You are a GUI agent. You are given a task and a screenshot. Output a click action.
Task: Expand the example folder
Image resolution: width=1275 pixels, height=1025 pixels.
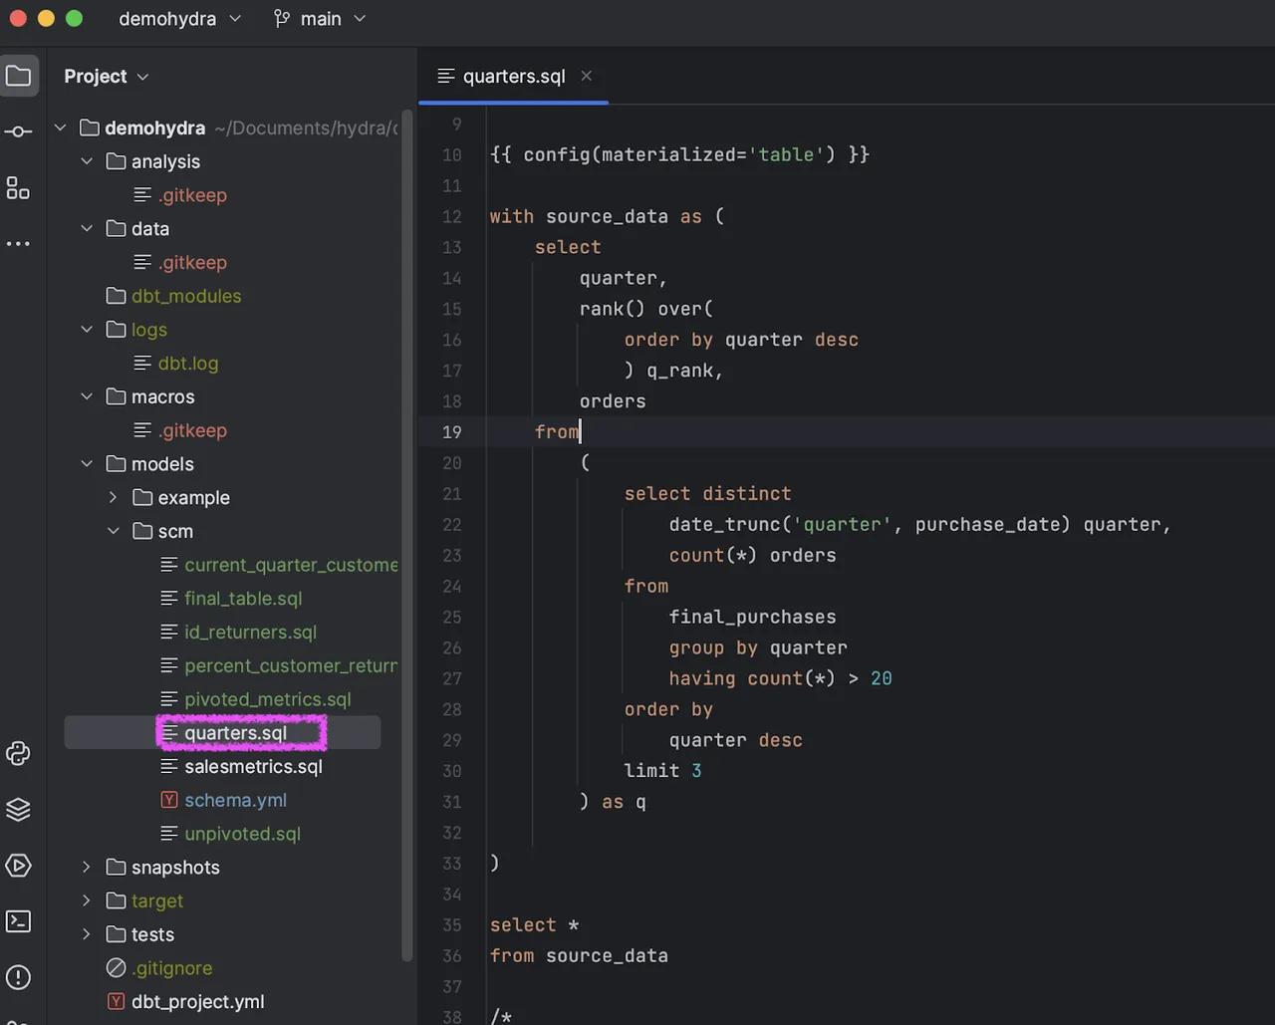click(114, 497)
